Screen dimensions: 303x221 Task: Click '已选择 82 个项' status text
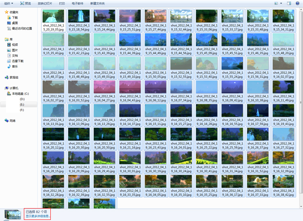36,212
